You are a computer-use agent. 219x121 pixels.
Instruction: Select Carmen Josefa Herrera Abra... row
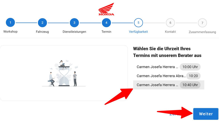coord(169,76)
